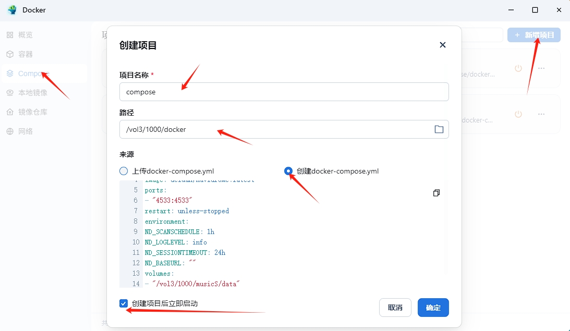Select the Compose sidebar item

(x=44, y=73)
